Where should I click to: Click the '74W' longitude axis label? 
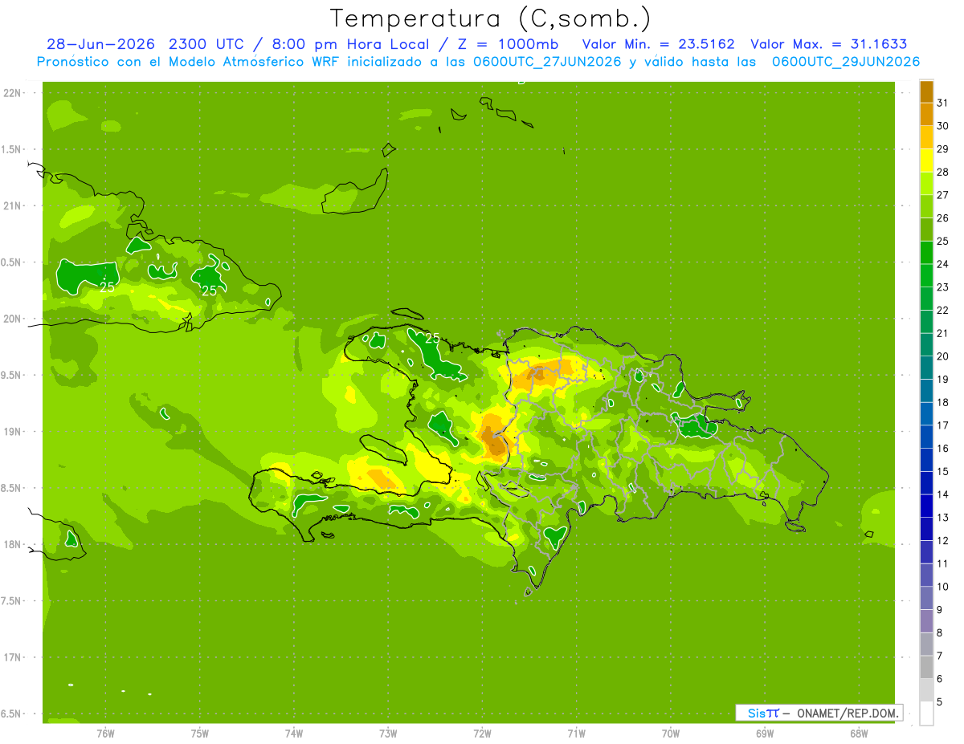tap(294, 734)
